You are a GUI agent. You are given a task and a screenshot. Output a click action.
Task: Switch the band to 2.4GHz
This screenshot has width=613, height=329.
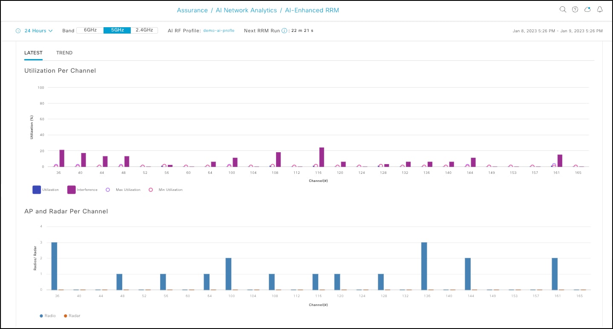[144, 30]
